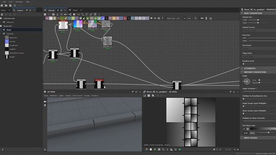Pin the 3D View panel
The image size is (276, 155).
132,92
